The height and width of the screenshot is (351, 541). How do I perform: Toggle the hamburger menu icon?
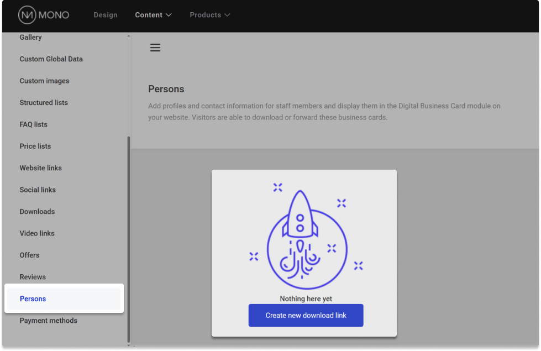[155, 48]
